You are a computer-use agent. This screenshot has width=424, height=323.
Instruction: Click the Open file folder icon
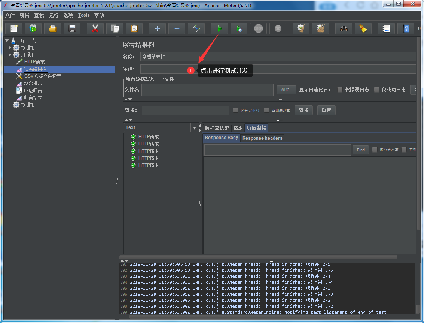pos(52,29)
